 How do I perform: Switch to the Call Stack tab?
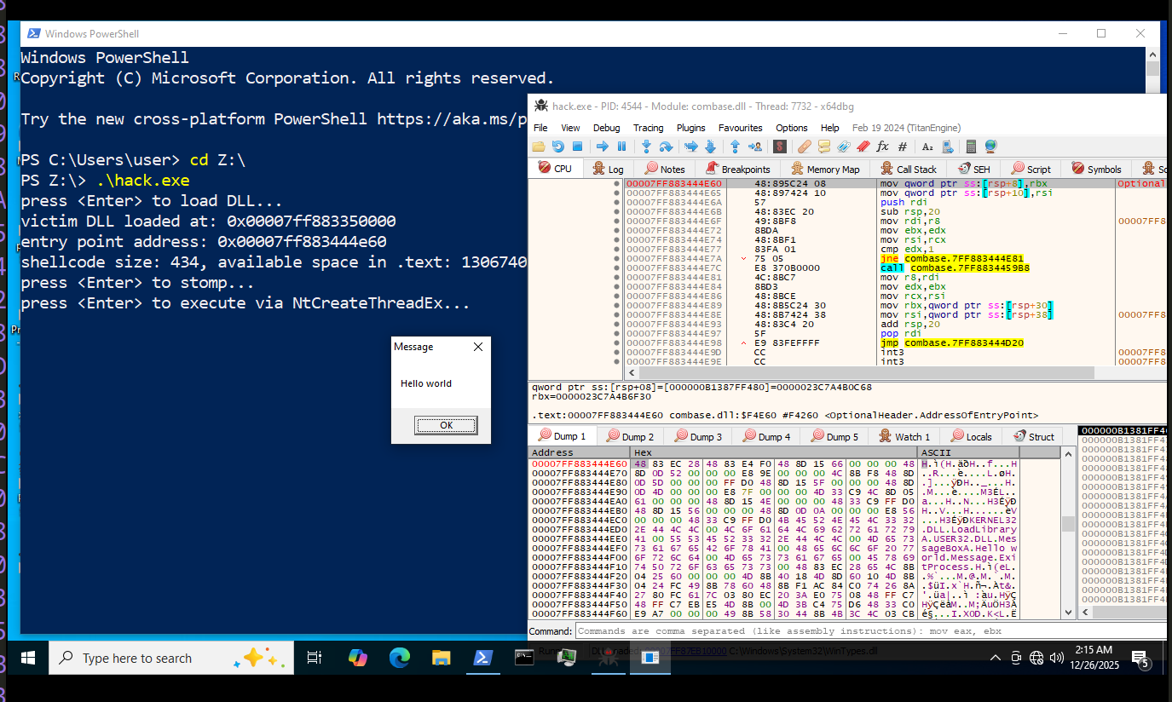909,169
